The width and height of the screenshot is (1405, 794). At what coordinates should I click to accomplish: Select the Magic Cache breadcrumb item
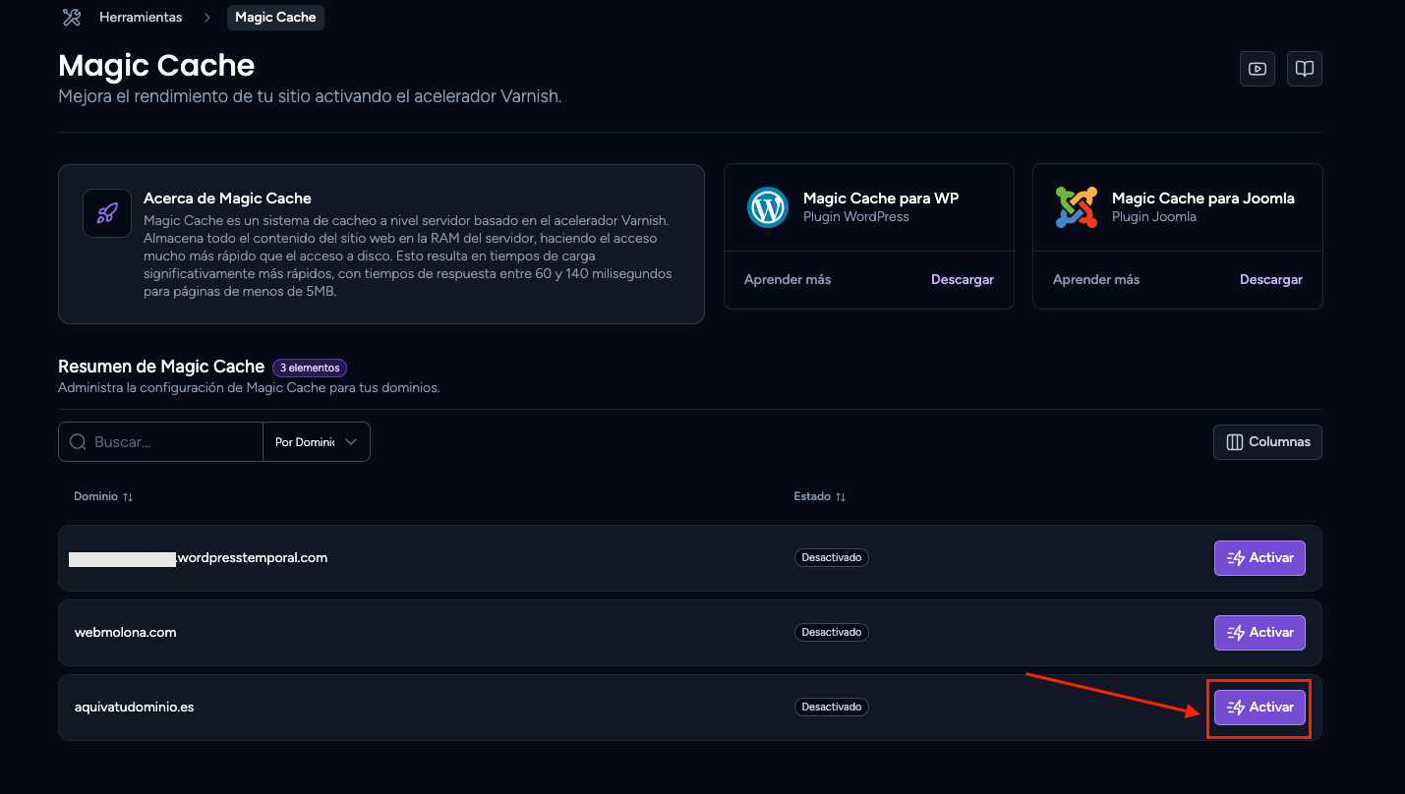coord(275,18)
